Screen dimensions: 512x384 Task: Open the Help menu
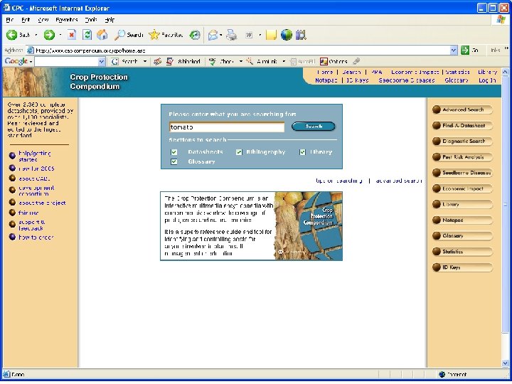110,20
